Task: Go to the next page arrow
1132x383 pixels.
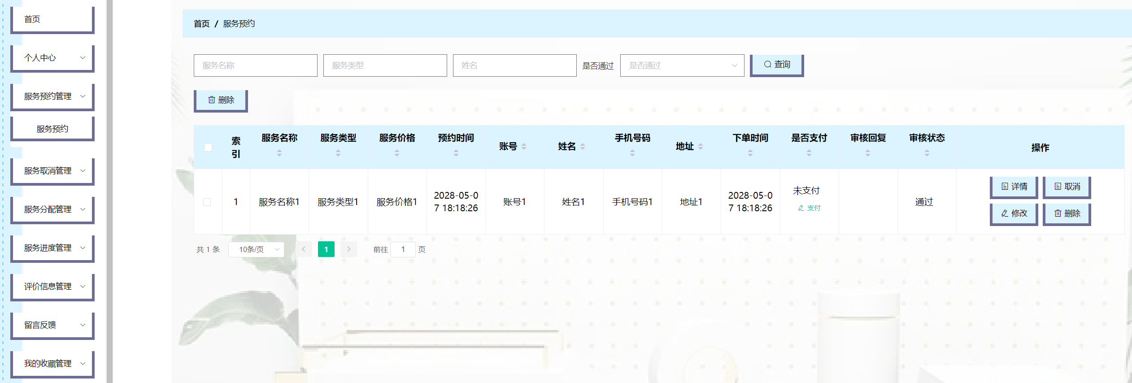Action: coord(348,249)
